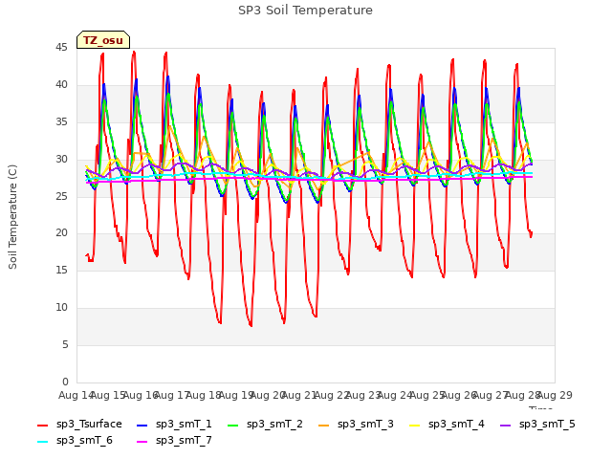Click the blue sp3_smT_1 legend swatch
This screenshot has width=612, height=459.
click(142, 425)
